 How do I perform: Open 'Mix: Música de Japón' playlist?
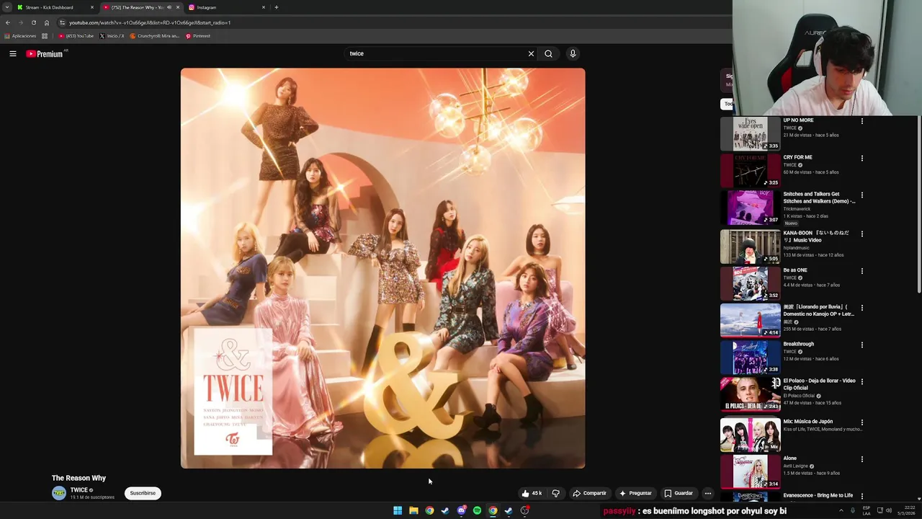[x=807, y=422]
